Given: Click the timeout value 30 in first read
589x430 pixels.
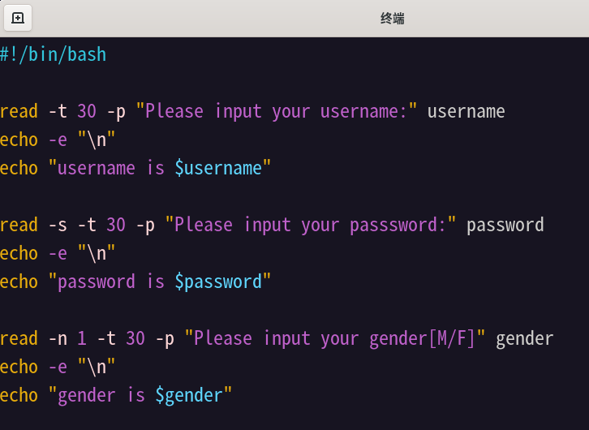Looking at the screenshot, I should tap(87, 111).
